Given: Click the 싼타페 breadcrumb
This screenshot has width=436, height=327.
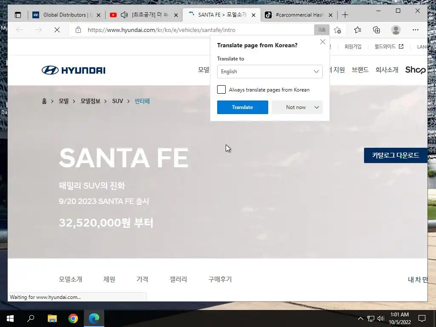Looking at the screenshot, I should pos(142,101).
